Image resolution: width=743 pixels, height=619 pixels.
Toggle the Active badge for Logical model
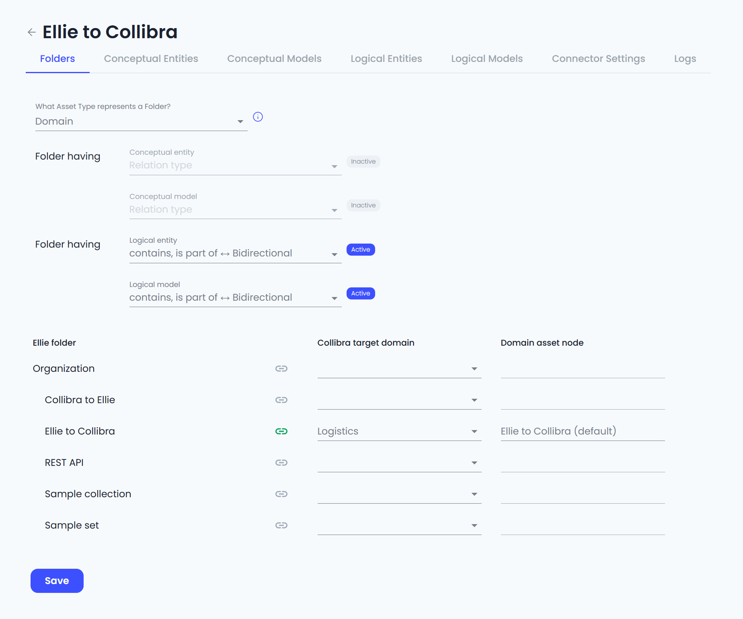click(x=361, y=293)
